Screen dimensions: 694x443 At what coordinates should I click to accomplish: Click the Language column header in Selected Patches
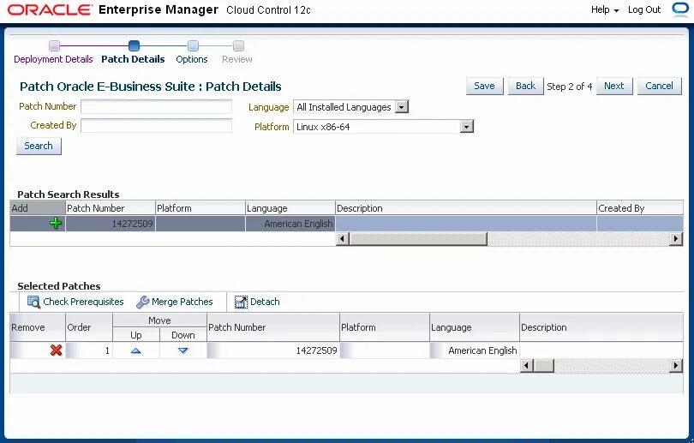(475, 327)
